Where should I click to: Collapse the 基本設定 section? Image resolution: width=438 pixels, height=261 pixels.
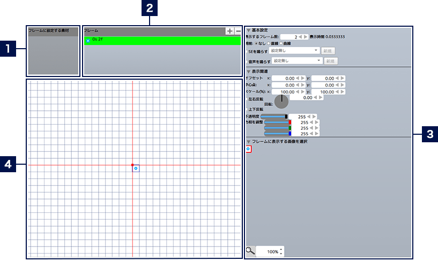pos(248,30)
